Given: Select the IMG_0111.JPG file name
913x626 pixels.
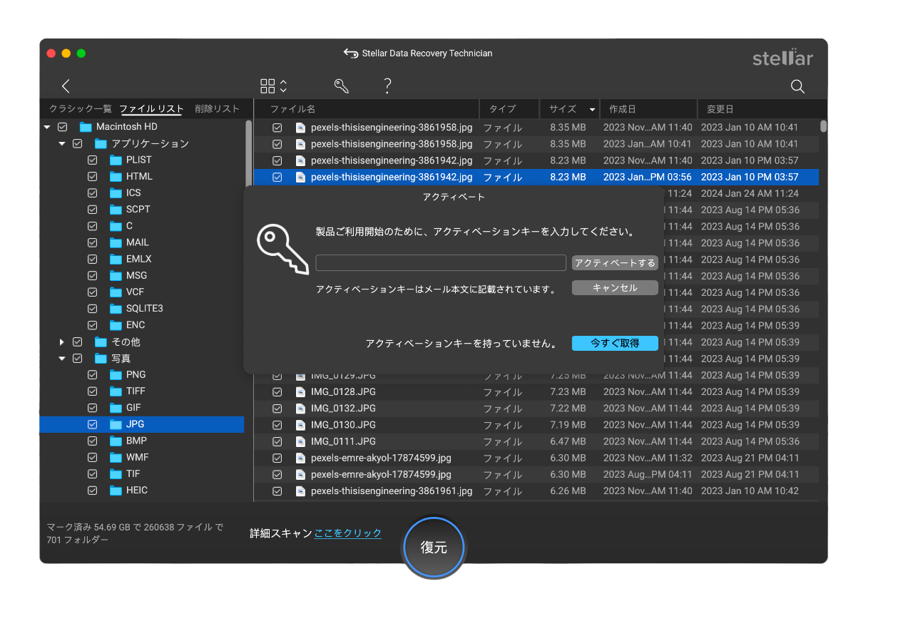Looking at the screenshot, I should point(343,441).
